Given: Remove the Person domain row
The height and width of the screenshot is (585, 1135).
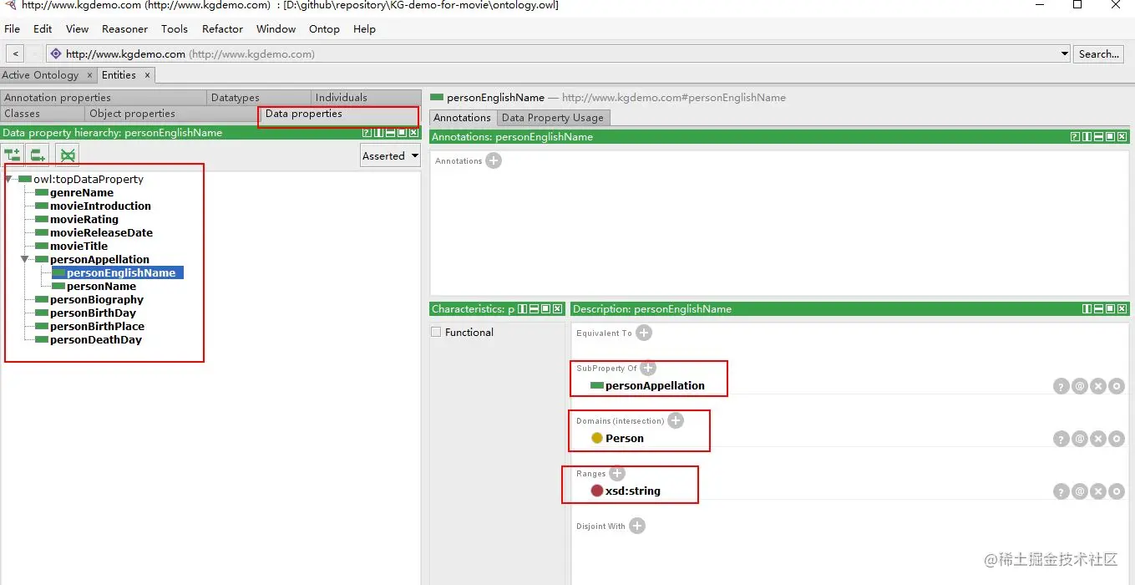Looking at the screenshot, I should pos(1098,439).
